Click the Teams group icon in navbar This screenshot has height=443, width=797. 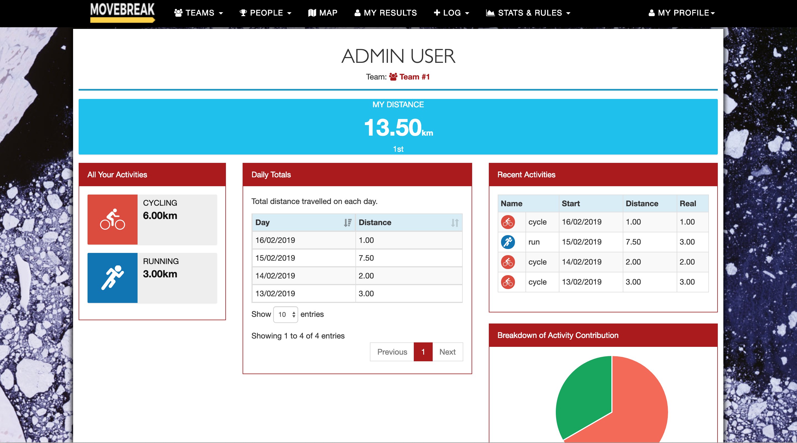pyautogui.click(x=178, y=13)
